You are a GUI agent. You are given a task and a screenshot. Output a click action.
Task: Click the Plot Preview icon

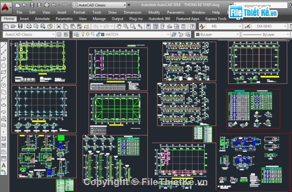click(x=36, y=26)
